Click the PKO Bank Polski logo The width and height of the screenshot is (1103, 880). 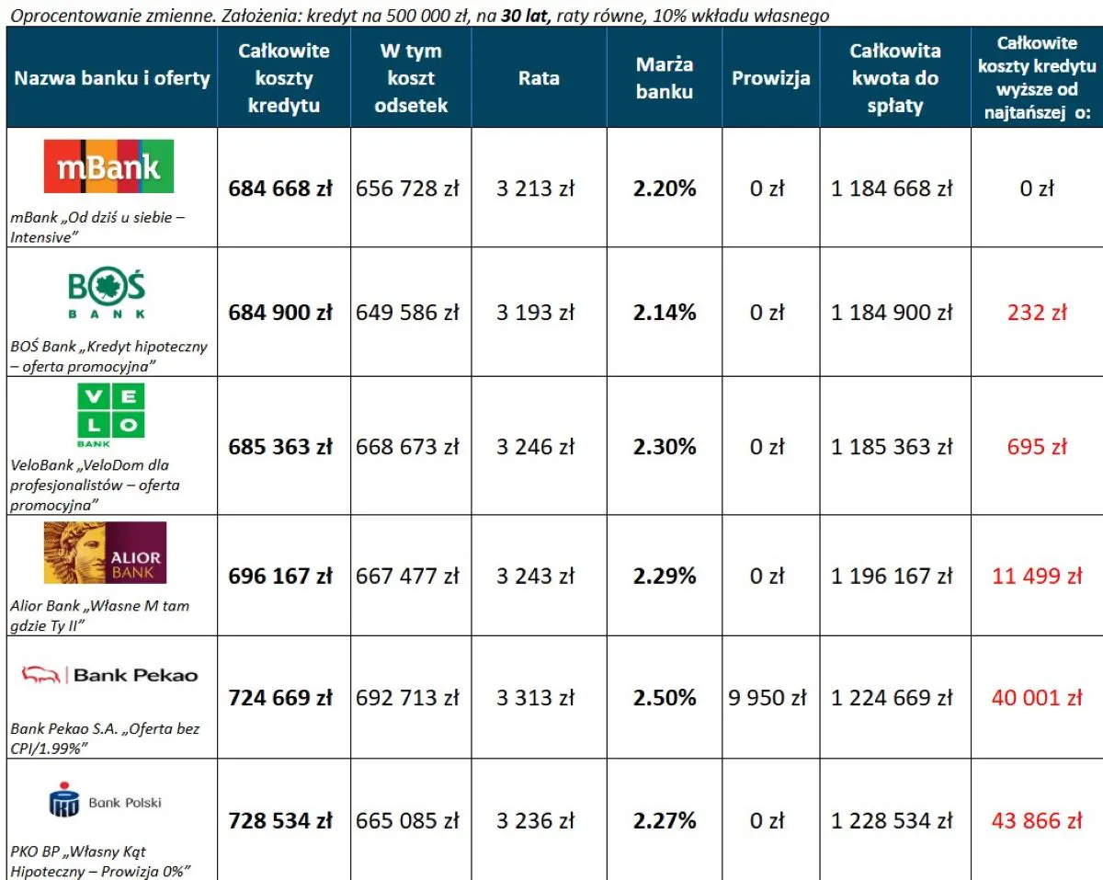[x=105, y=802]
